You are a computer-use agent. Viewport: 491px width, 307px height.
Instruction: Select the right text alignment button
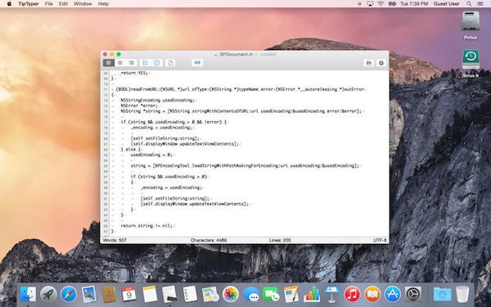[x=132, y=63]
